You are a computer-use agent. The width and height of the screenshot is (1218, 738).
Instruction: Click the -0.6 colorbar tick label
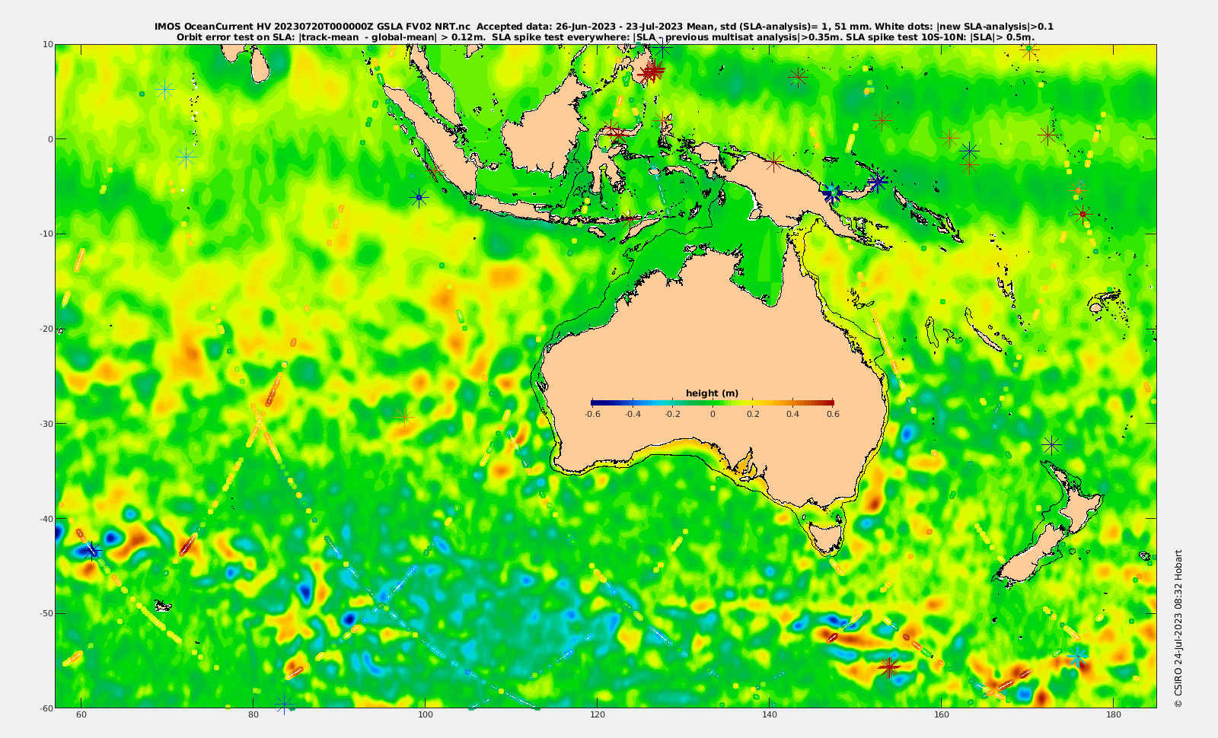(x=592, y=414)
